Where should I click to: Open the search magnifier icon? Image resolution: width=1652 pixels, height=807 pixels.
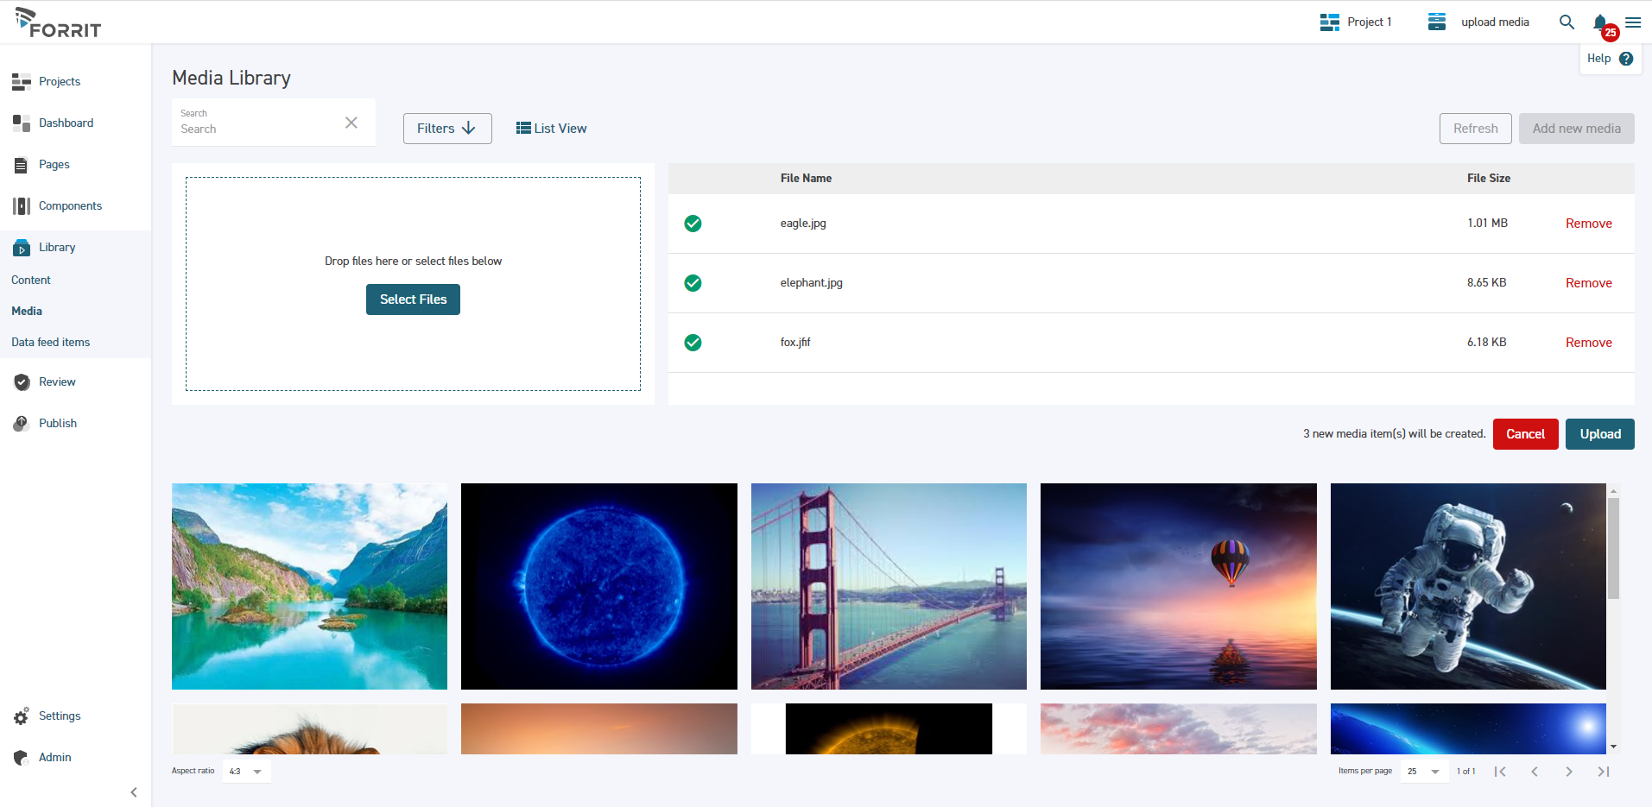[1566, 22]
